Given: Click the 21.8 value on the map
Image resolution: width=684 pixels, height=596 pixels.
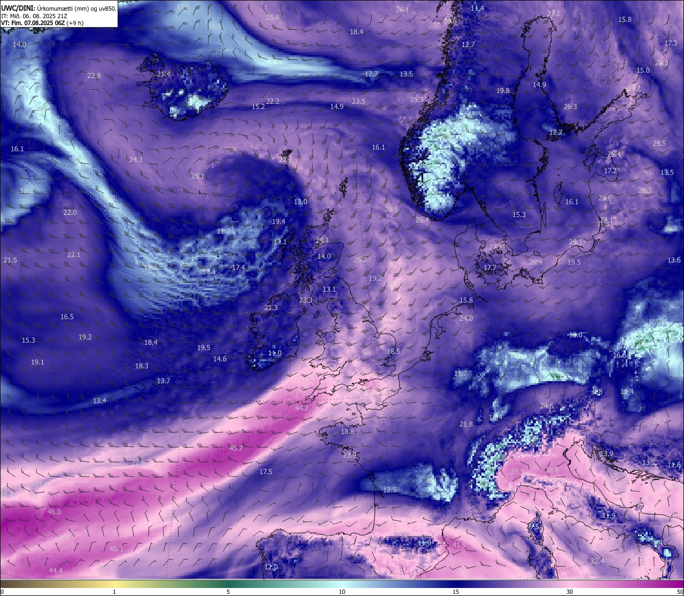Looking at the screenshot, I should click(466, 424).
